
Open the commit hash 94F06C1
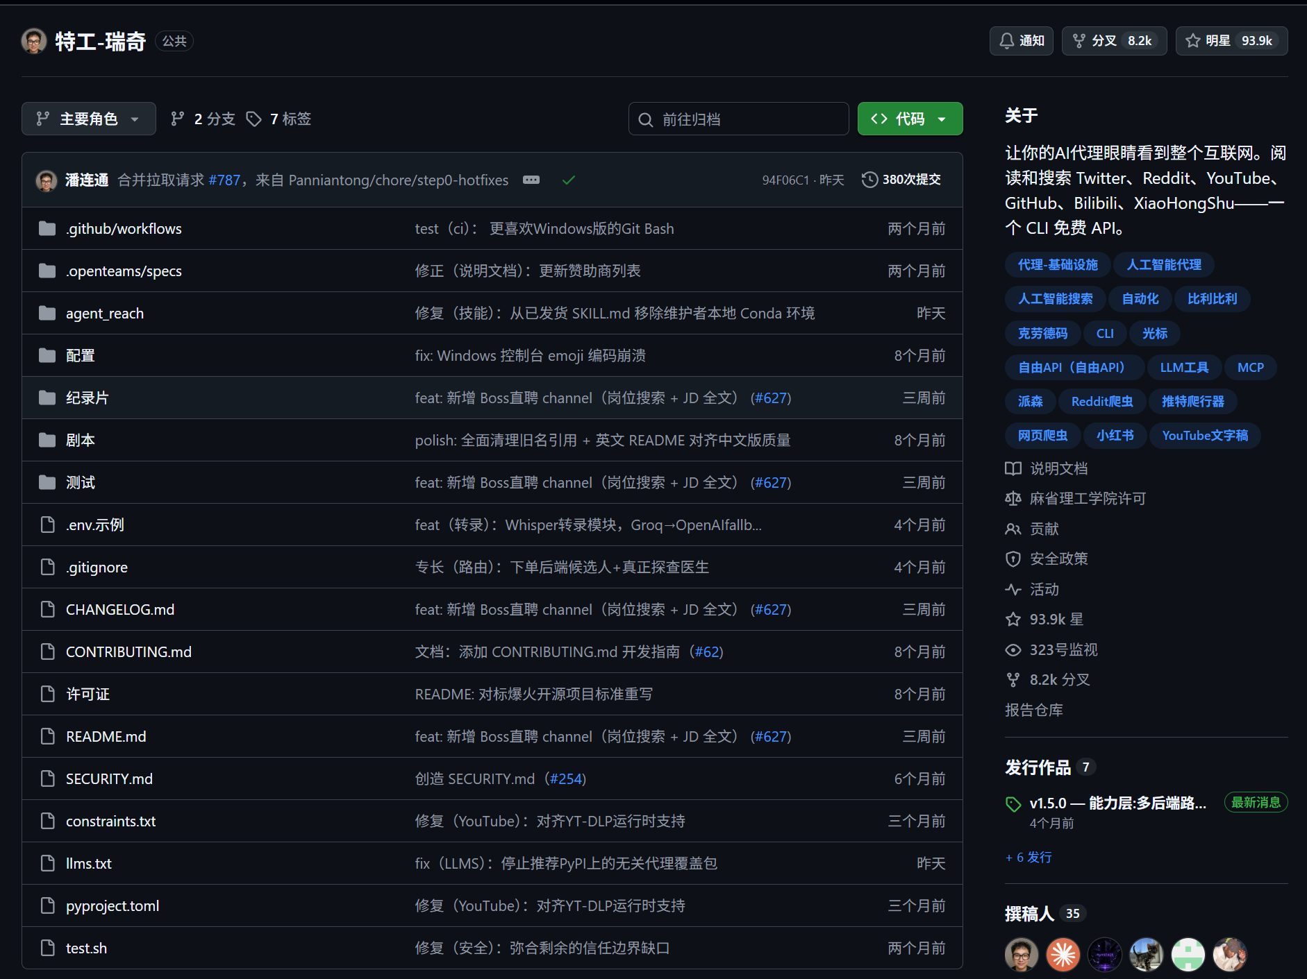coord(785,180)
